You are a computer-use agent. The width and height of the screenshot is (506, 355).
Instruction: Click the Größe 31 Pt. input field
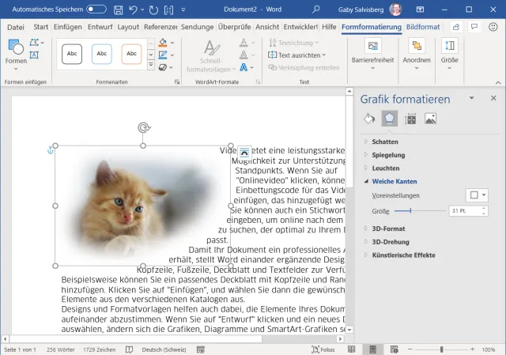coord(463,211)
